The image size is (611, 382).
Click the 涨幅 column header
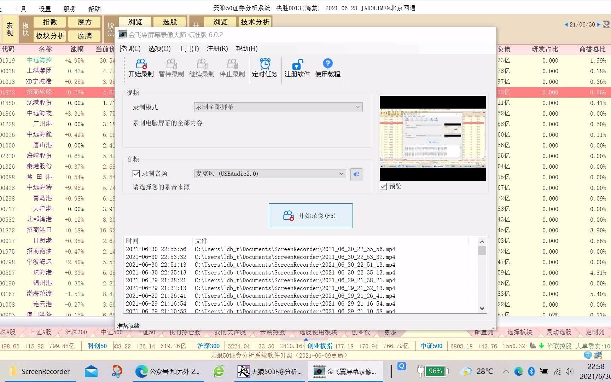point(77,49)
